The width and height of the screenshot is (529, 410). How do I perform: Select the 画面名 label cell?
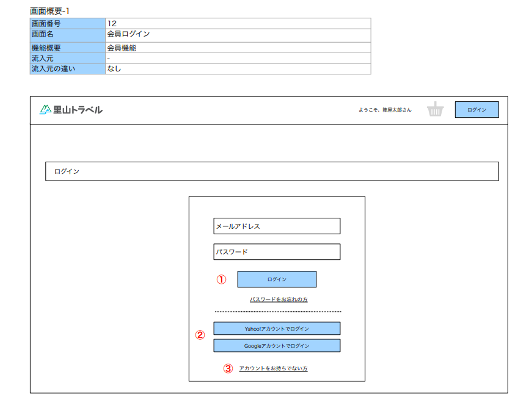tap(67, 35)
